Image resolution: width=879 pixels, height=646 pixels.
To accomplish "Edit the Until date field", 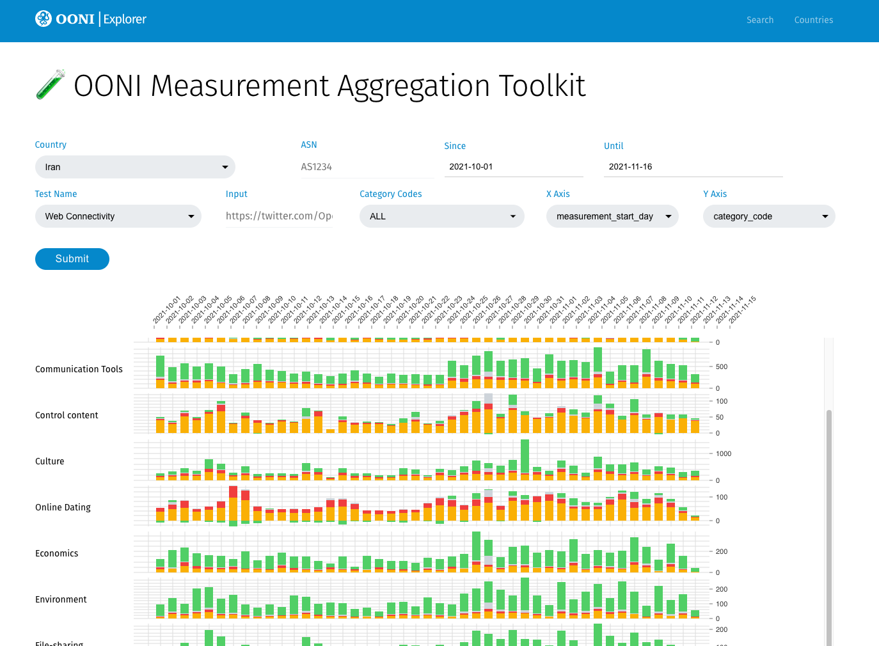I will (693, 167).
